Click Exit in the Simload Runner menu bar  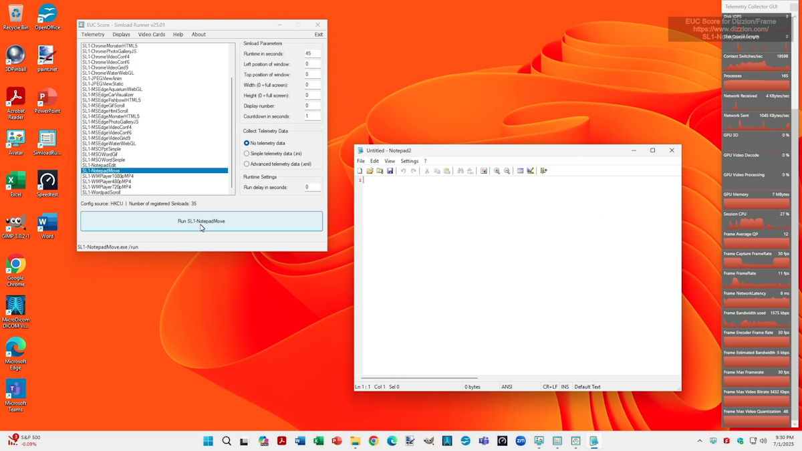319,35
